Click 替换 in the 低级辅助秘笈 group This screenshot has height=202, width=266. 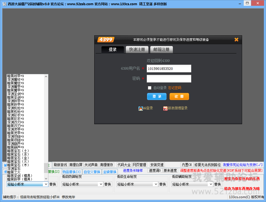point(217,184)
